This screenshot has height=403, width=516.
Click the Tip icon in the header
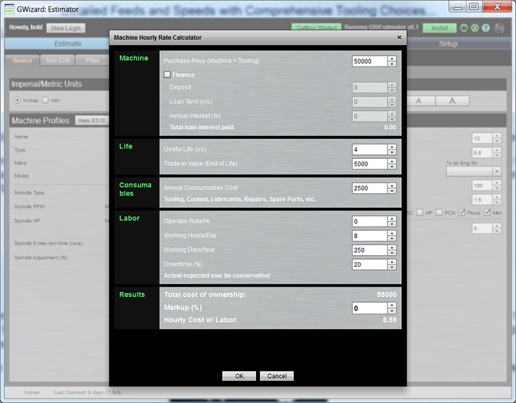click(x=500, y=28)
